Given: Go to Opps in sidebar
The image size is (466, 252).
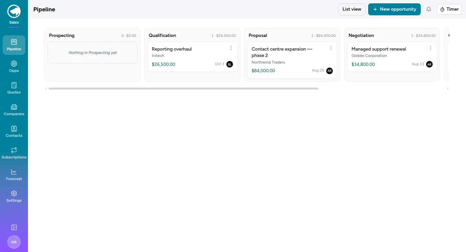Looking at the screenshot, I should click(x=14, y=67).
